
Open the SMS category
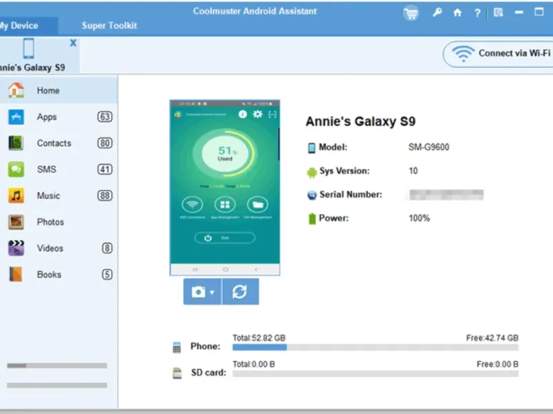59,169
